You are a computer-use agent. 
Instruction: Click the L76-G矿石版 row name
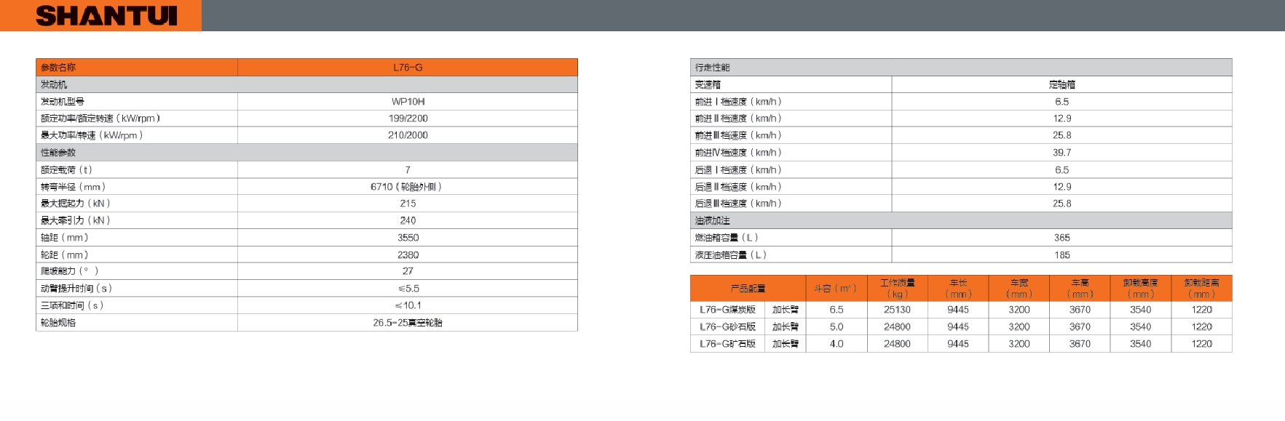point(727,344)
